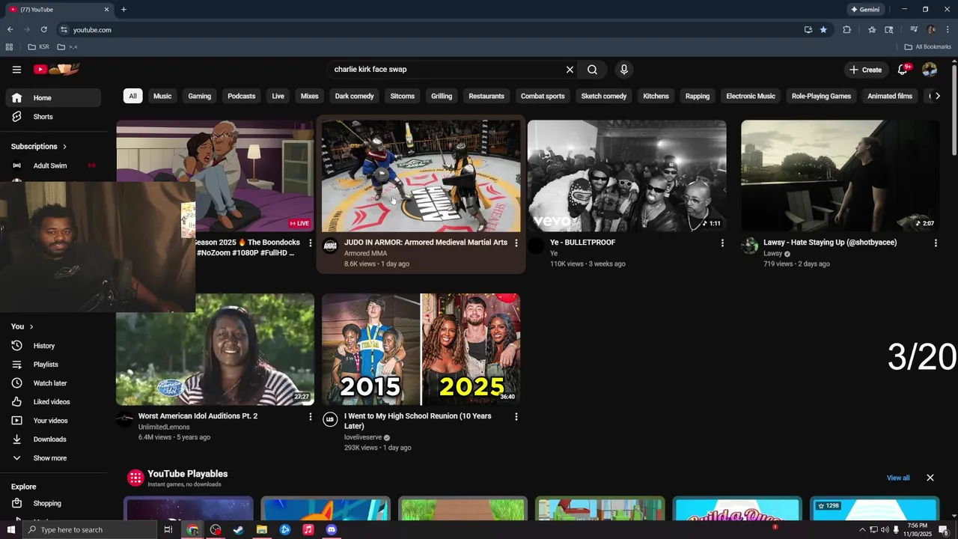958x539 pixels.
Task: Go to Home in the sidebar
Action: [x=52, y=98]
